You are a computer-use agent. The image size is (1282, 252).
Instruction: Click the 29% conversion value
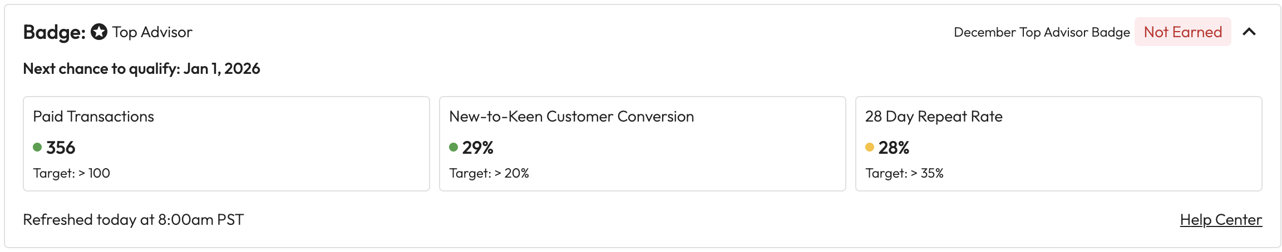(478, 148)
